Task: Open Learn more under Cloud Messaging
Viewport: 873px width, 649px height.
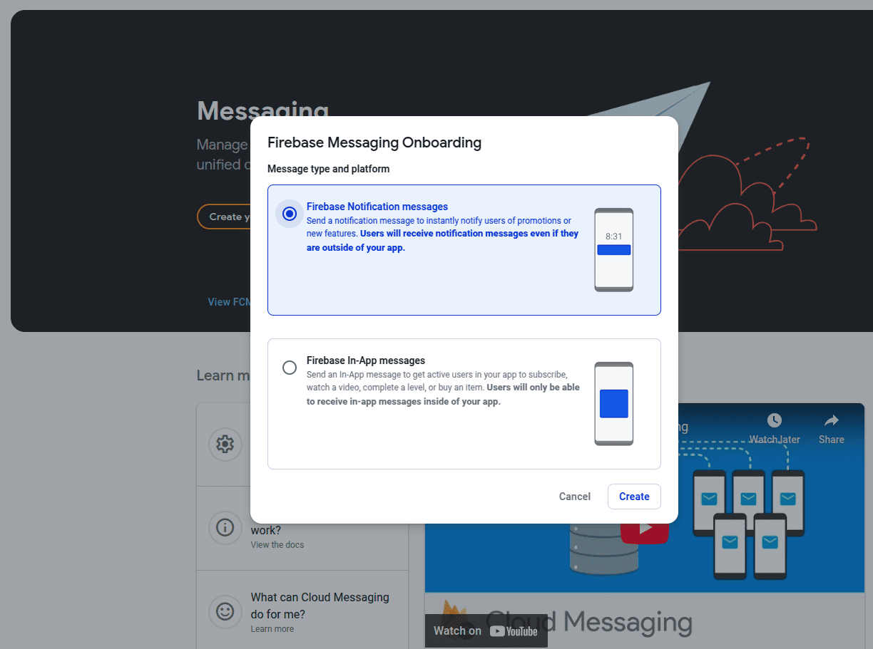Action: (x=272, y=629)
